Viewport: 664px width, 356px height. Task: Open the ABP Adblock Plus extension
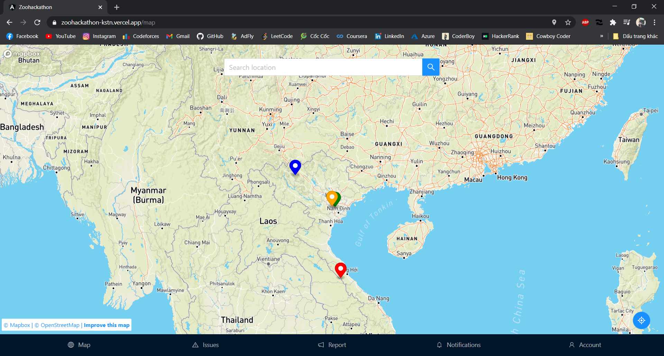pos(585,22)
